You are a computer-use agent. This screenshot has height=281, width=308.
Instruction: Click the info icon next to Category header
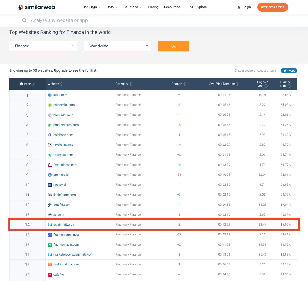point(131,84)
